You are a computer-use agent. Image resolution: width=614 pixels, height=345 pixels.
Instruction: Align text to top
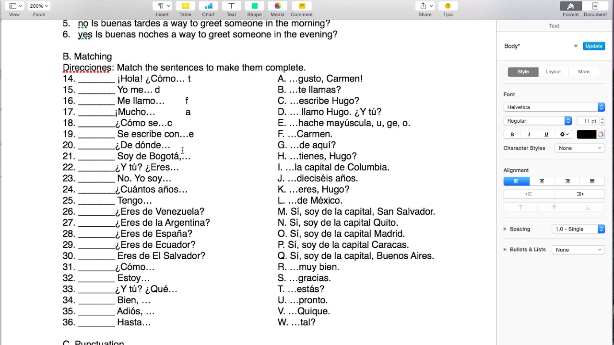(520, 207)
